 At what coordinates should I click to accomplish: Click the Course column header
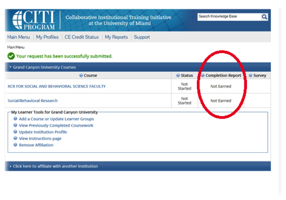[x=90, y=75]
